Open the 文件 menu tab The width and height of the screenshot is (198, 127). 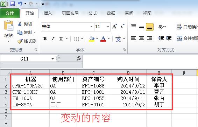pyautogui.click(x=10, y=13)
